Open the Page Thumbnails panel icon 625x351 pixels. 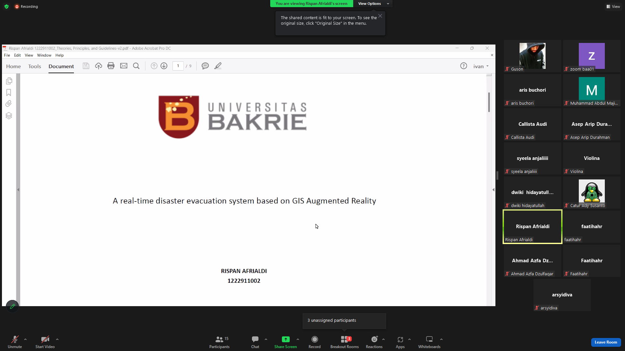pyautogui.click(x=9, y=81)
